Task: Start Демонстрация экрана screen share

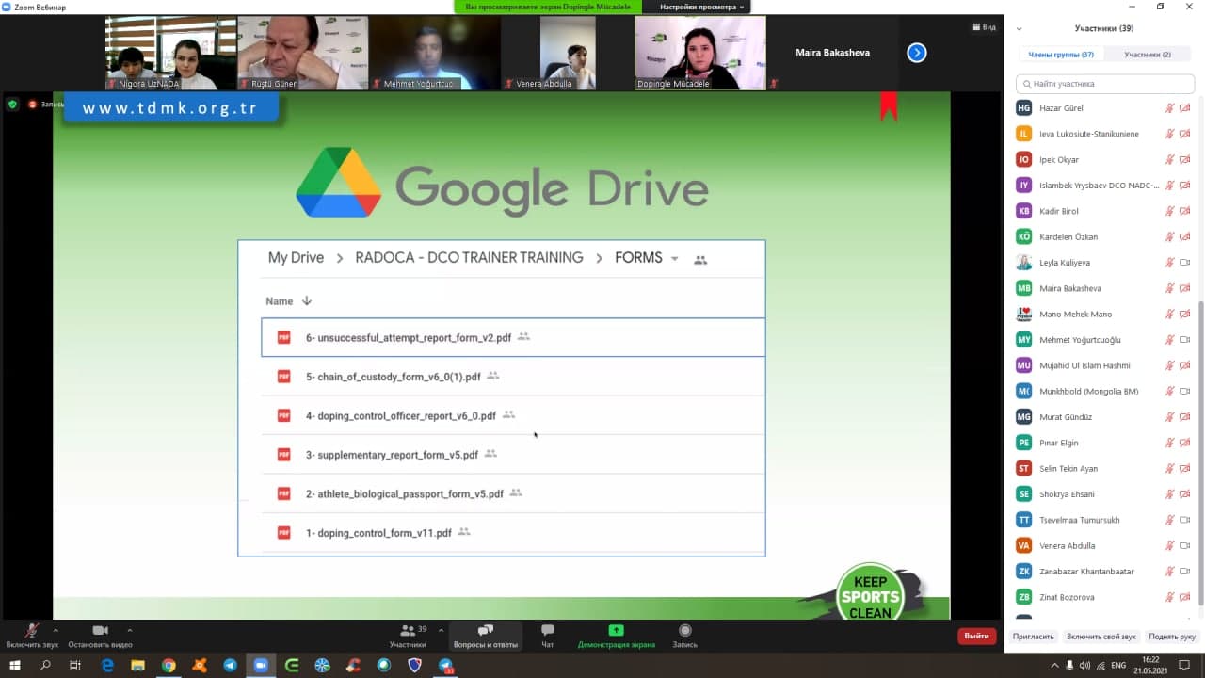Action: 617,636
